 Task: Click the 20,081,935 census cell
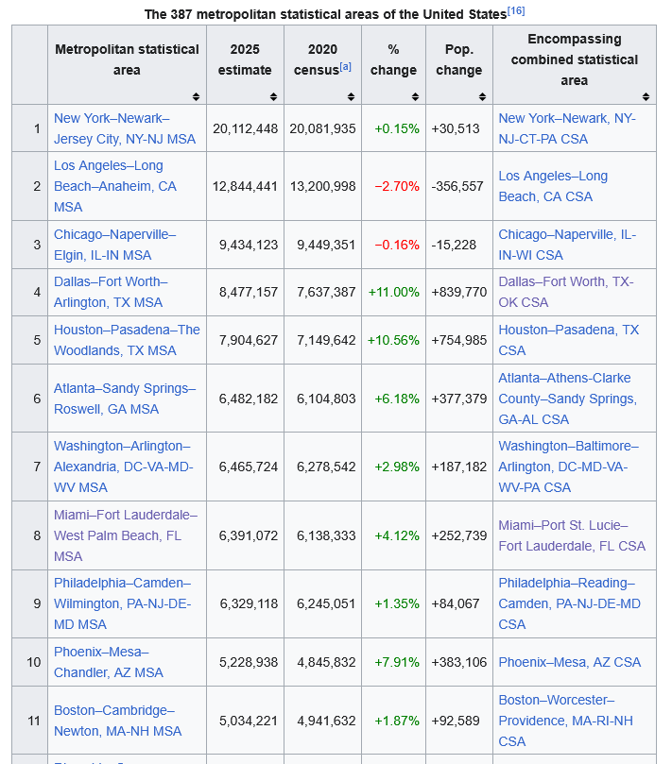(322, 128)
